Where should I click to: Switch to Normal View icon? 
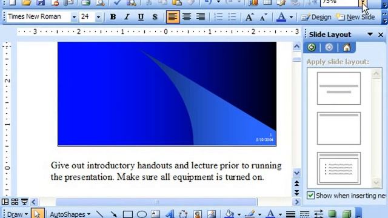[5, 202]
